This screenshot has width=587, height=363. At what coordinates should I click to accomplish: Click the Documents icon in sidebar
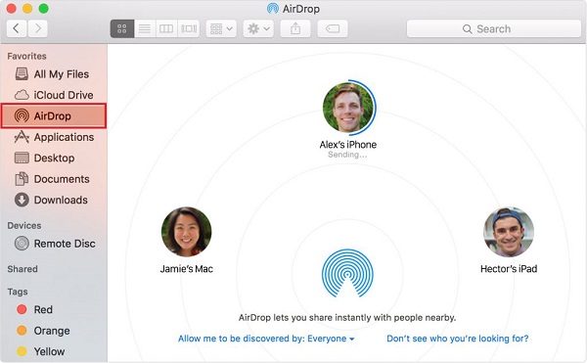coord(22,179)
